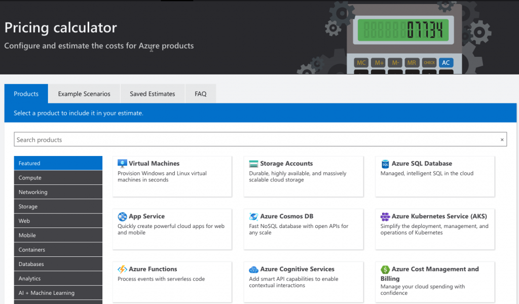Click the Azure SQL Database icon

(385, 164)
